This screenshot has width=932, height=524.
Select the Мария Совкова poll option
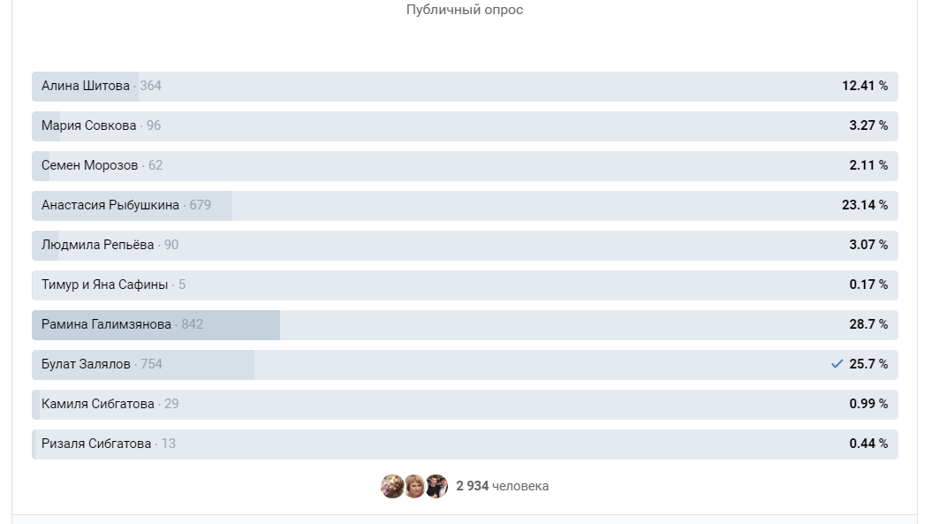pyautogui.click(x=465, y=126)
